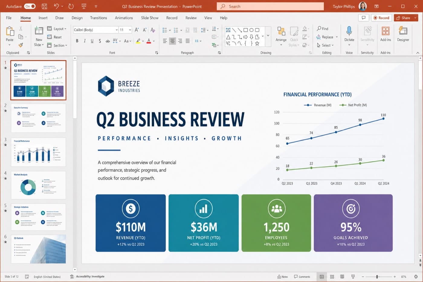
Task: Expand the shapes gallery More arrow
Action: pos(268,36)
